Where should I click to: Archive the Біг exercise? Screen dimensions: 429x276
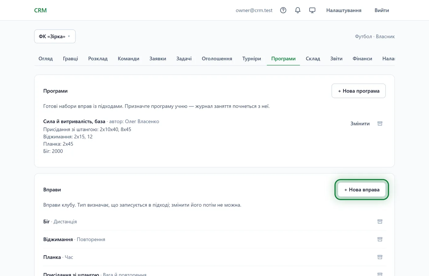point(380,222)
